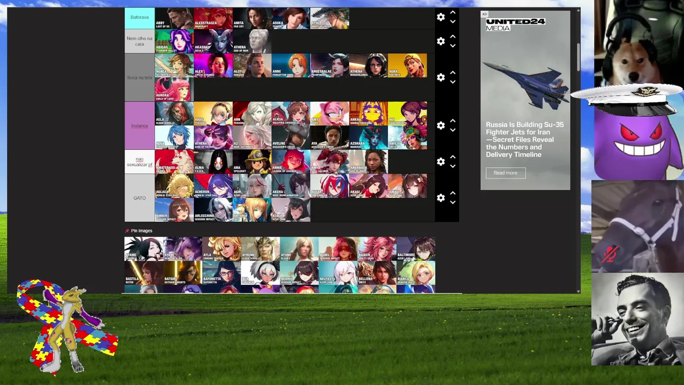Select the Akasha Dota 2 image
The image size is (684, 385).
213,41
